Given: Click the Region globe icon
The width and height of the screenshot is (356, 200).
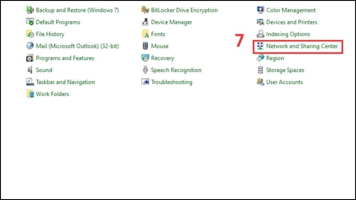Looking at the screenshot, I should pos(260,58).
